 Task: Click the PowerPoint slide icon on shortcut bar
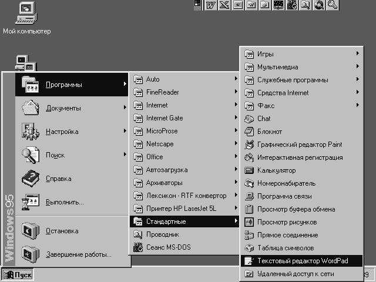point(237,5)
